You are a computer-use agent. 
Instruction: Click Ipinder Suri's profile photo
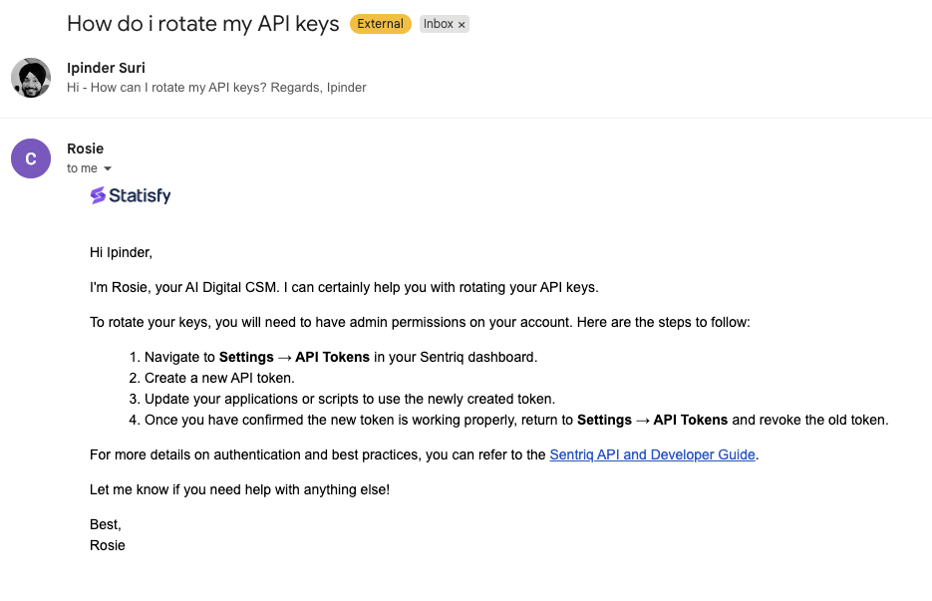tap(31, 78)
